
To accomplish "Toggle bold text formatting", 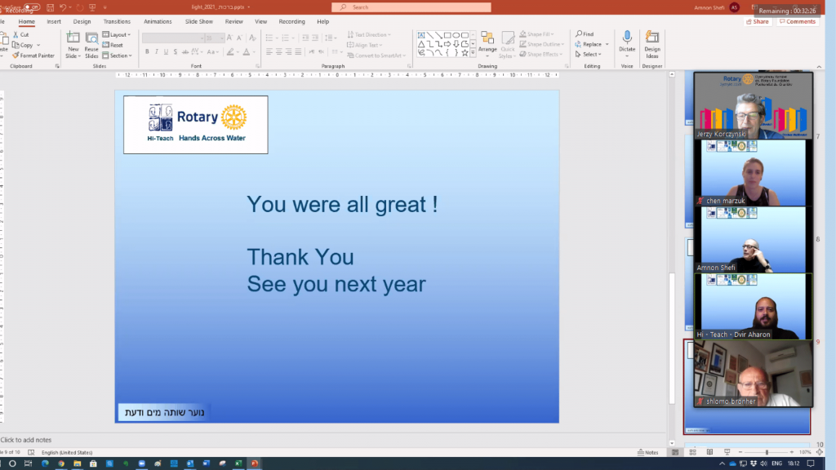I will coord(147,51).
